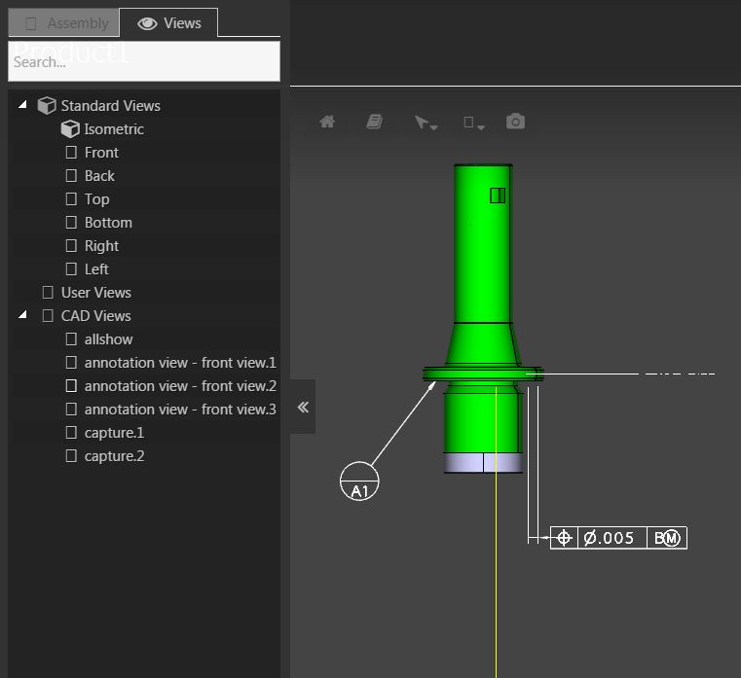Open the selection cursor tool dropdown
This screenshot has height=678, width=741.
click(x=425, y=123)
